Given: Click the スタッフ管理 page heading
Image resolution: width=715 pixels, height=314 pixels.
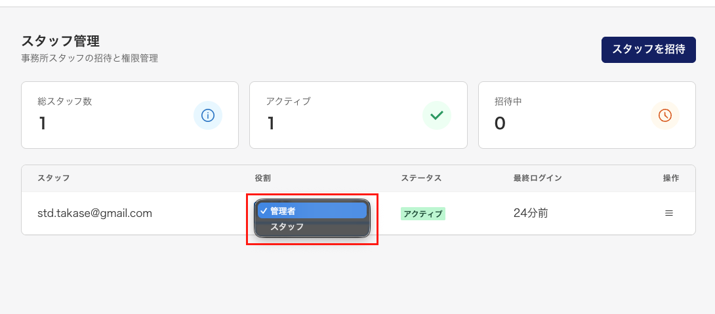Looking at the screenshot, I should click(x=60, y=42).
